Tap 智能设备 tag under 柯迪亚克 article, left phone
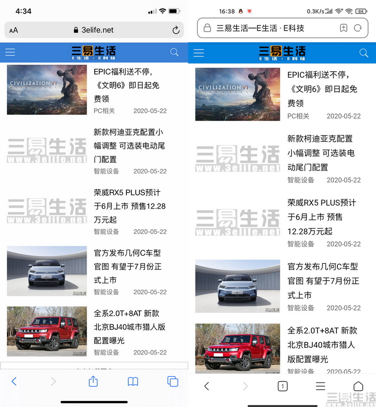376x407 pixels. (x=106, y=171)
